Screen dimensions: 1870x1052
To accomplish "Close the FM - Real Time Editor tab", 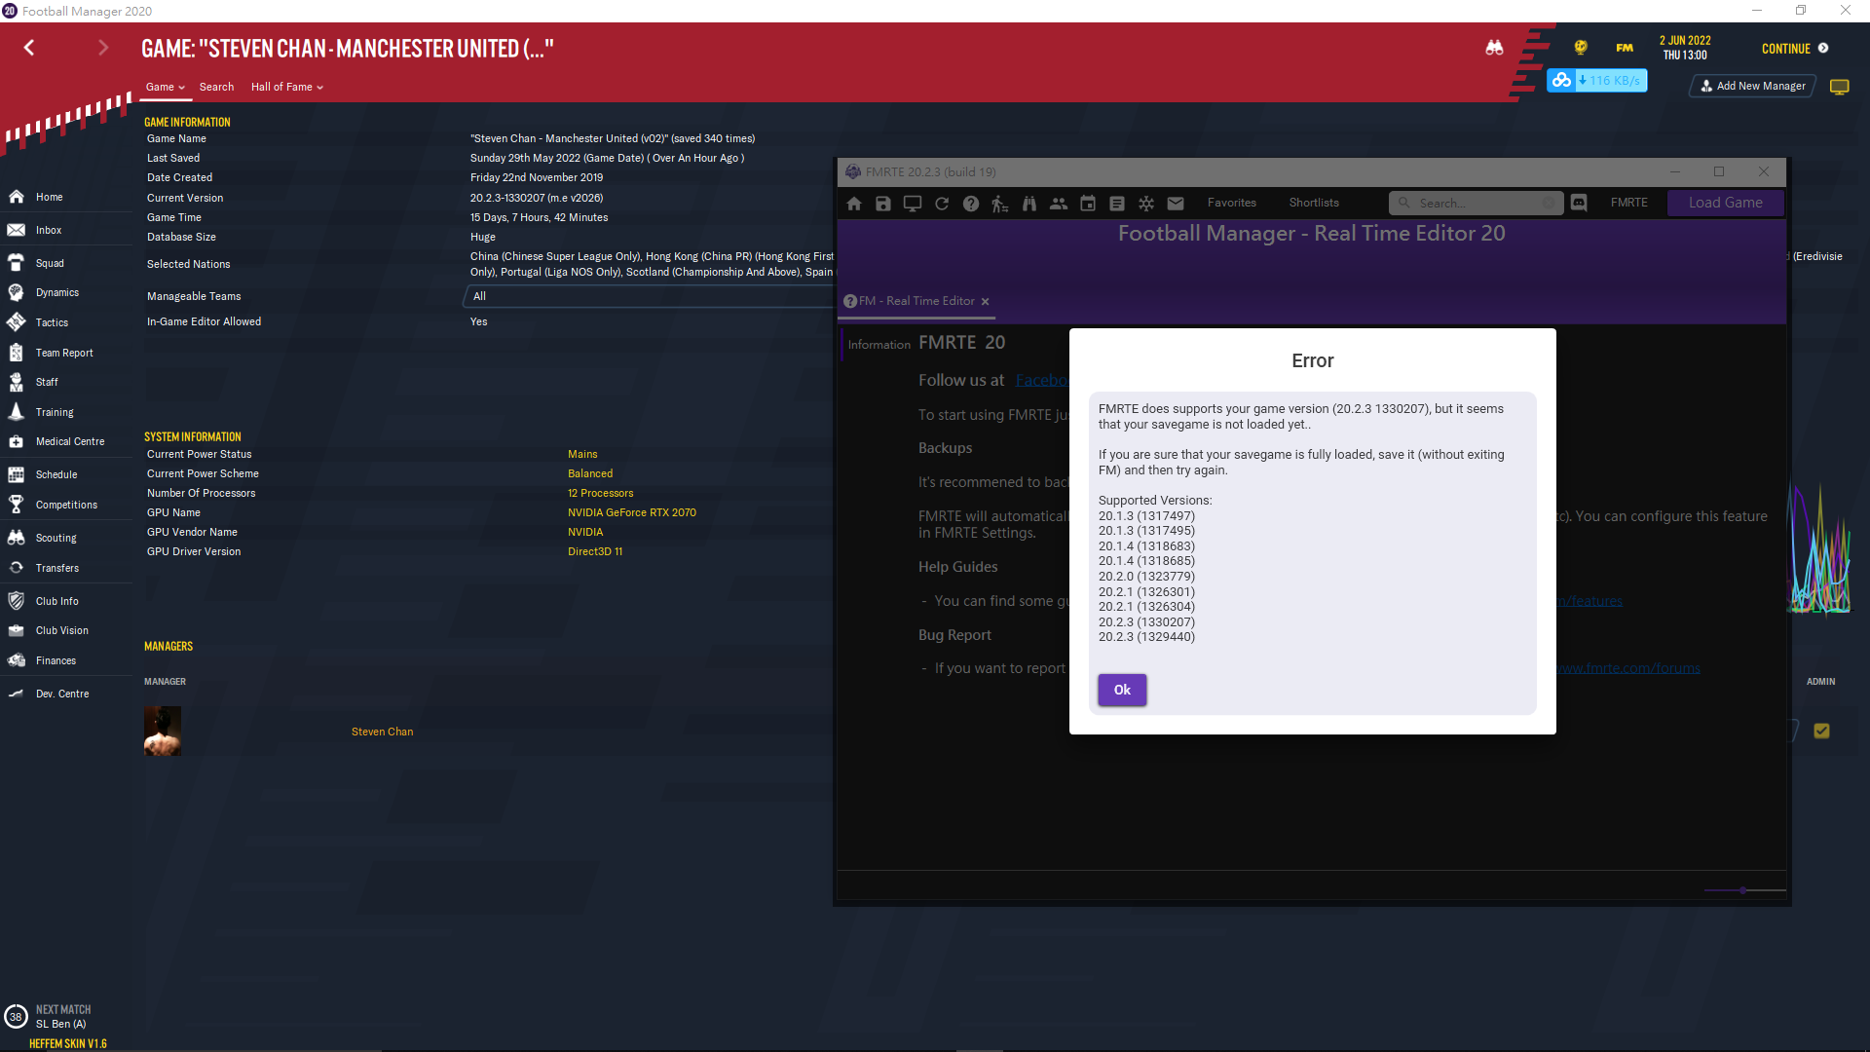I will 985,302.
